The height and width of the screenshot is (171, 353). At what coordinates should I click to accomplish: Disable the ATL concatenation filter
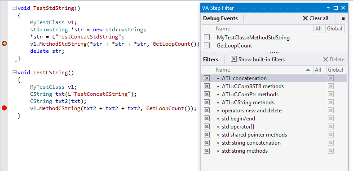(207, 78)
